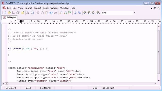Create a new file with toolbar icon

[x=5, y=13]
